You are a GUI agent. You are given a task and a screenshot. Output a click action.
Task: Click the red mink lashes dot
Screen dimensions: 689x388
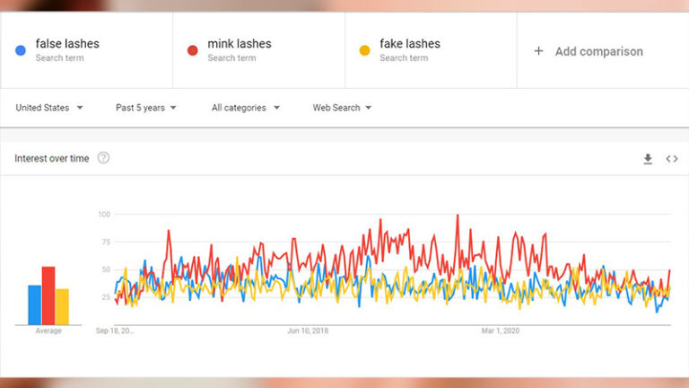coord(192,50)
